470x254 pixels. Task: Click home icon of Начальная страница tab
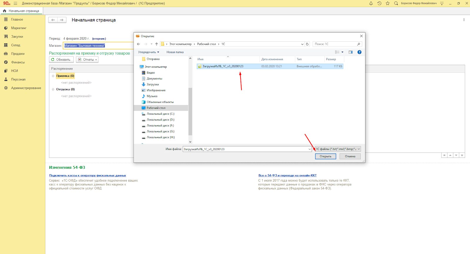4,11
